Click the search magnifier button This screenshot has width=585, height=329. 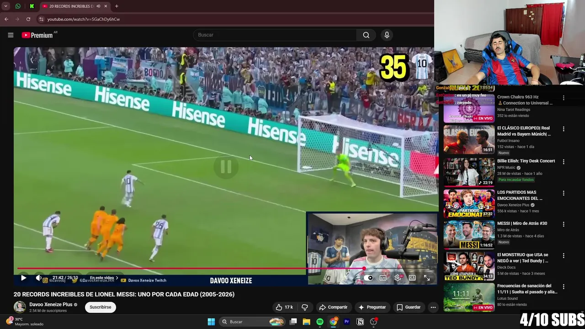[x=366, y=35]
